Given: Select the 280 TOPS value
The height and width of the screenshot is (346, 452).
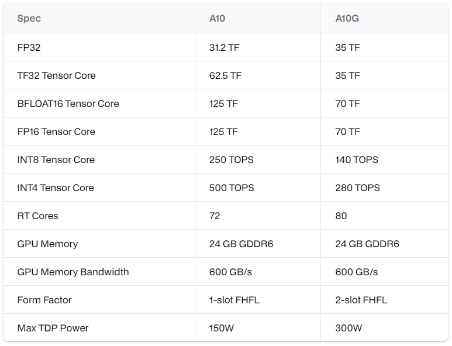Looking at the screenshot, I should point(357,188).
